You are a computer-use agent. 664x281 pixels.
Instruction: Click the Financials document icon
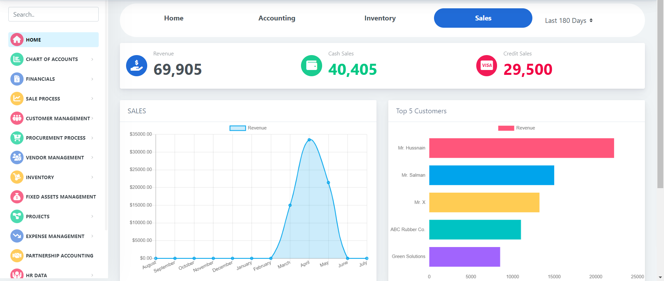[x=17, y=79]
